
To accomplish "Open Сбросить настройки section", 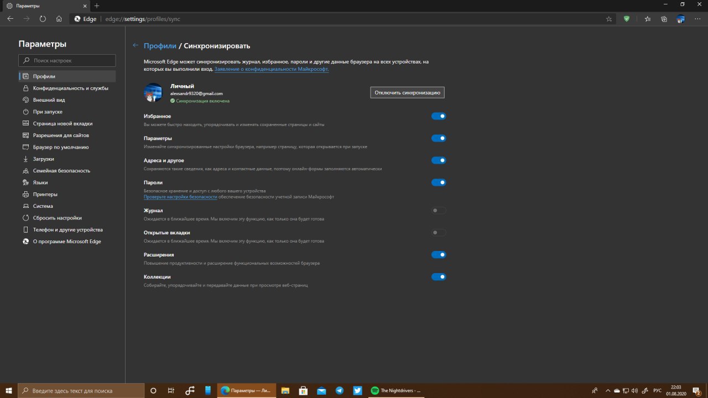I will [x=67, y=218].
